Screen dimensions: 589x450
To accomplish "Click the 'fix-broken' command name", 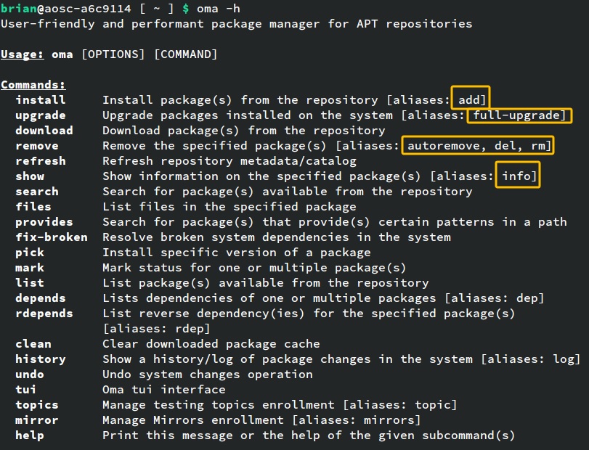I will (52, 237).
